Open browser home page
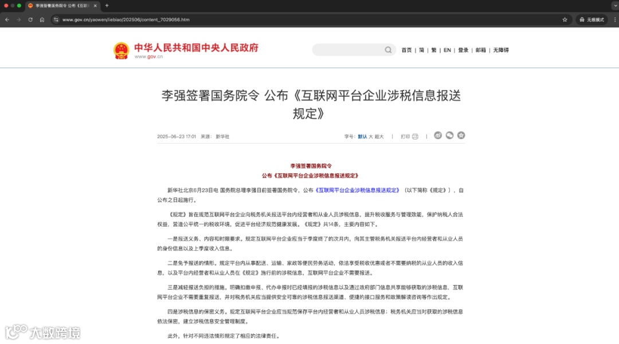The width and height of the screenshot is (619, 344). tap(42, 19)
